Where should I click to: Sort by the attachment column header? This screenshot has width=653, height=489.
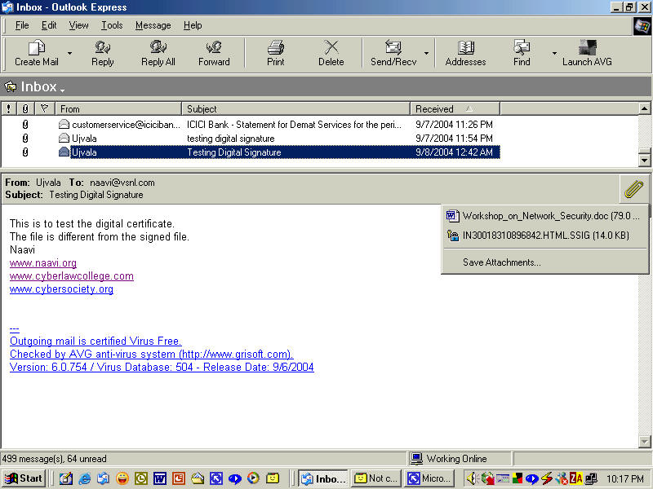coord(25,109)
